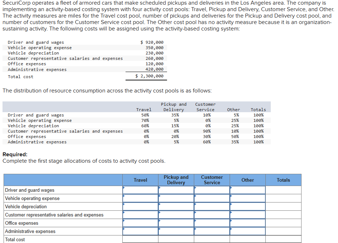
Task: Select the Other cell for Vehicle depreciation
Action: [x=248, y=206]
